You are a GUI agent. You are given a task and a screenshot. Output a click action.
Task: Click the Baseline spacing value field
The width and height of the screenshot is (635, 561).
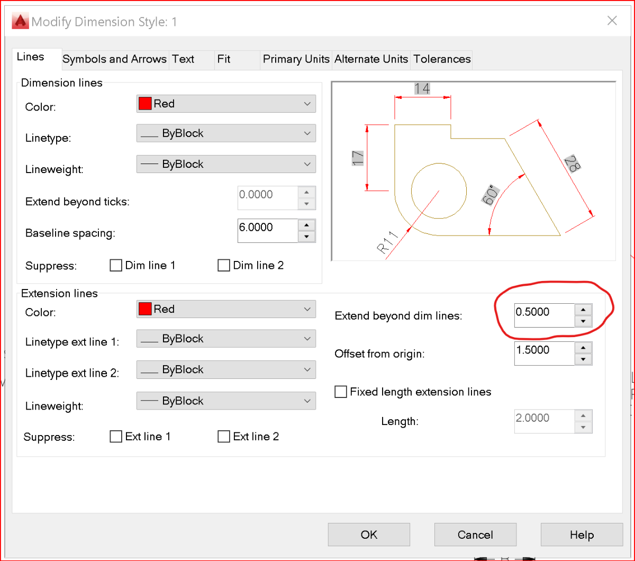pos(268,231)
